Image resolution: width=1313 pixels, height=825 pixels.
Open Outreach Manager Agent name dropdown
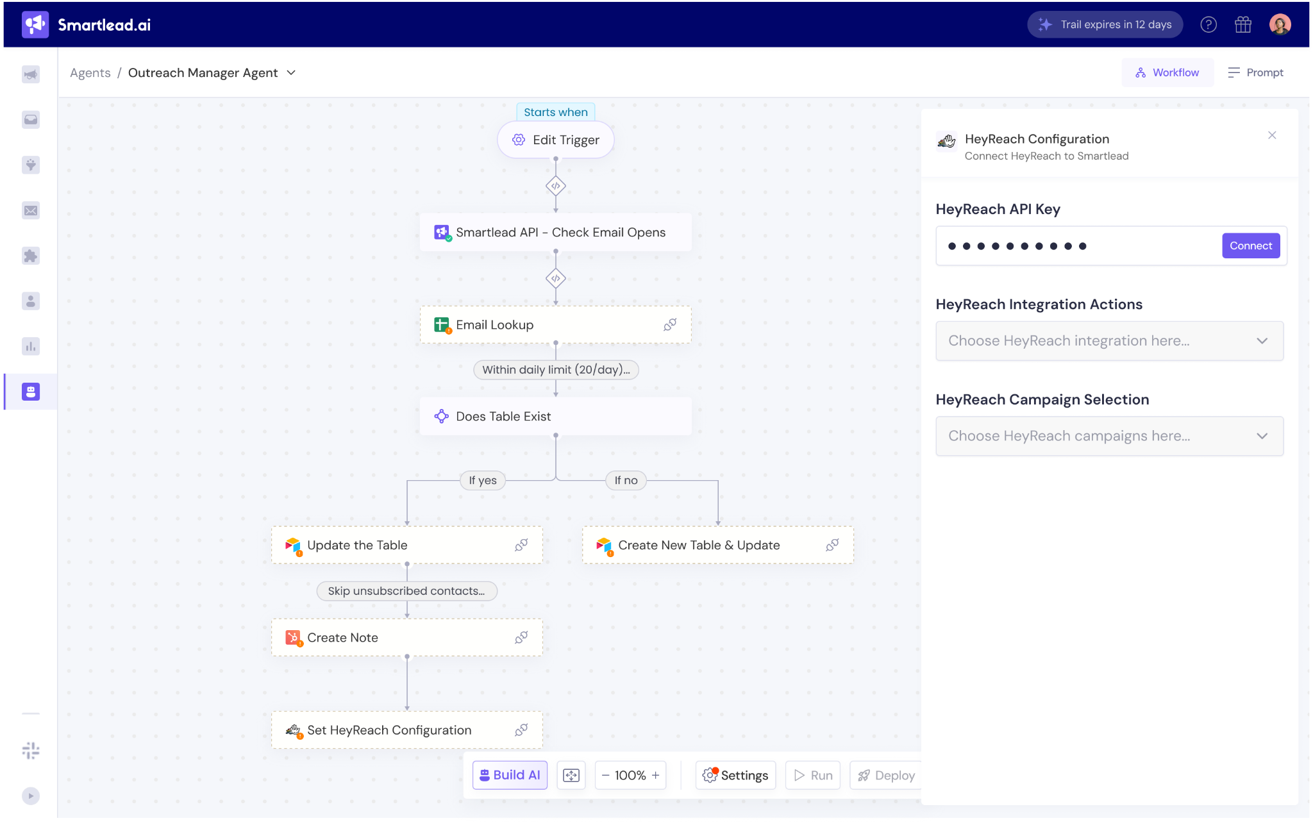pyautogui.click(x=291, y=73)
